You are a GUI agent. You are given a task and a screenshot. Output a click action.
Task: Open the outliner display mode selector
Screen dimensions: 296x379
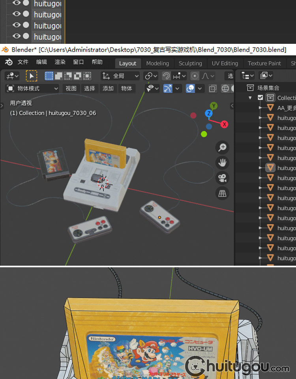click(x=266, y=75)
